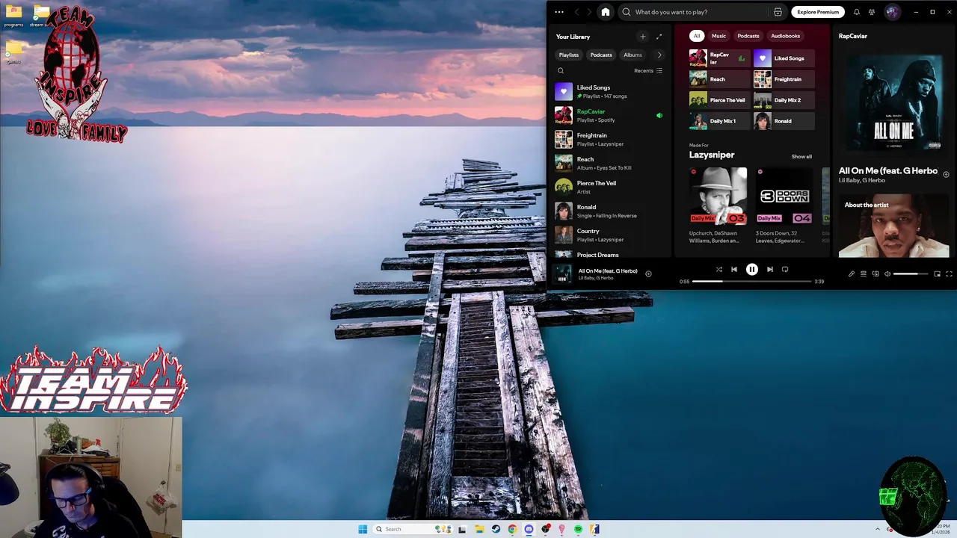Adjust the volume slider
The width and height of the screenshot is (957, 538).
[911, 274]
